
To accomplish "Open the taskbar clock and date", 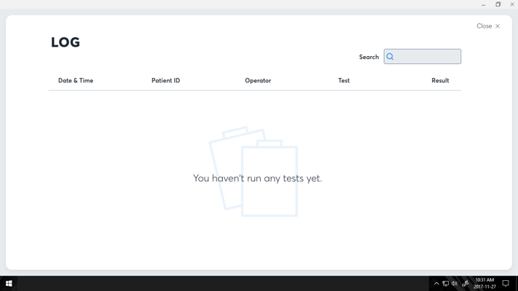I will [x=484, y=284].
